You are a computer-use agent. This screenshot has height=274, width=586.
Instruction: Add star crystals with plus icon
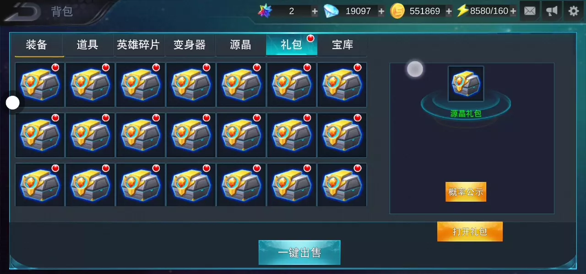point(315,11)
